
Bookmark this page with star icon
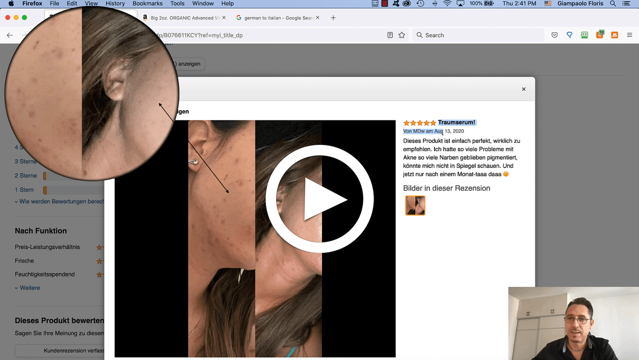(402, 35)
